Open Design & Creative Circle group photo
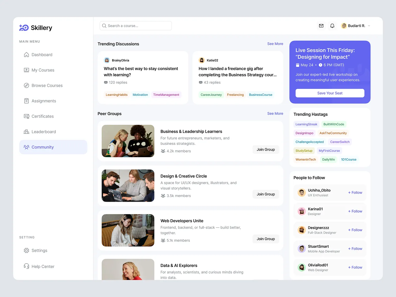The width and height of the screenshot is (396, 297). pyautogui.click(x=128, y=186)
